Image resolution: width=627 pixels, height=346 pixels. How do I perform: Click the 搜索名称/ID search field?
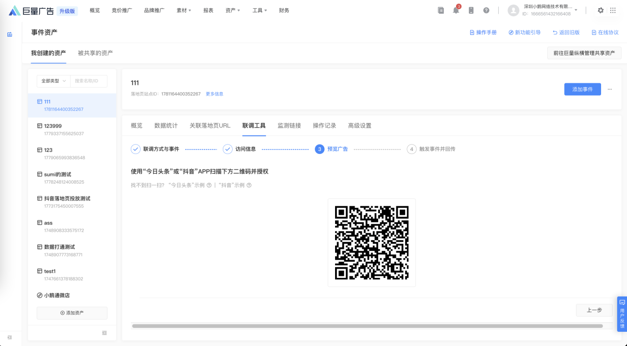tap(89, 81)
